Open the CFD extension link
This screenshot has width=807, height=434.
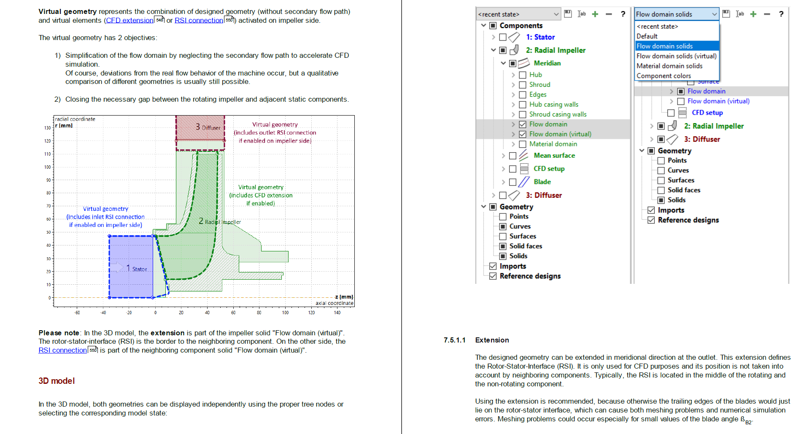click(x=130, y=20)
